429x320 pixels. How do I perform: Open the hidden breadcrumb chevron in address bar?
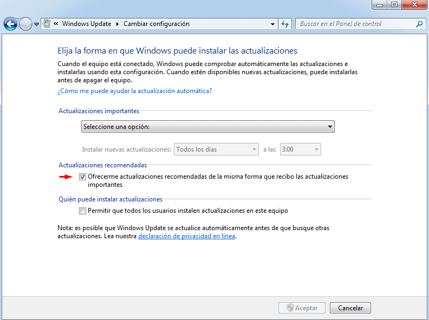point(56,24)
